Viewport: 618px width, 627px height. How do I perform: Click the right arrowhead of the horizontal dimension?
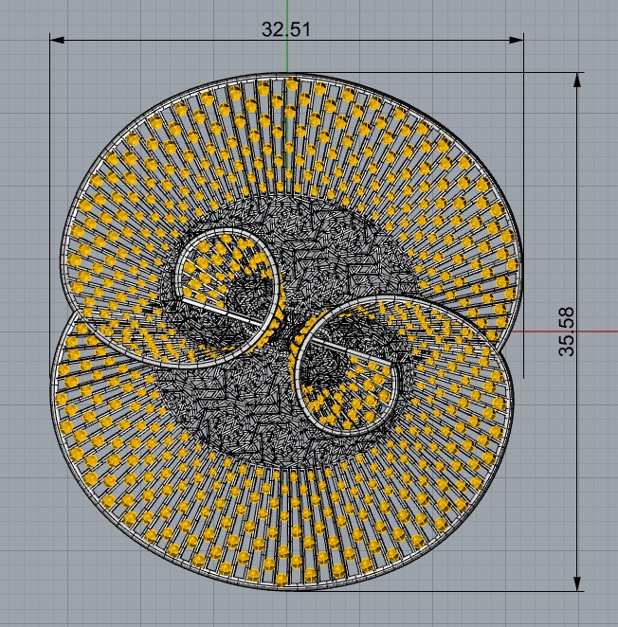[517, 40]
